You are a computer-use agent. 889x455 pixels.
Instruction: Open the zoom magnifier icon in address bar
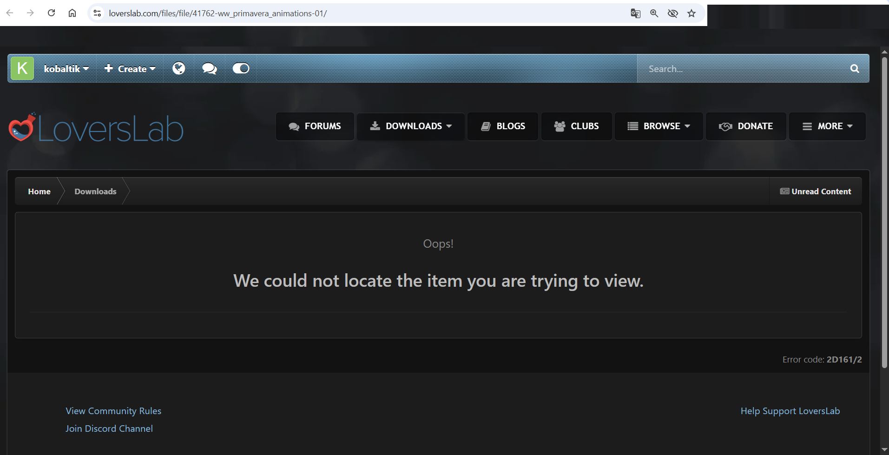(x=654, y=13)
